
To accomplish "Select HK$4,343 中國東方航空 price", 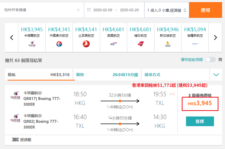I will pyautogui.click(x=59, y=29).
